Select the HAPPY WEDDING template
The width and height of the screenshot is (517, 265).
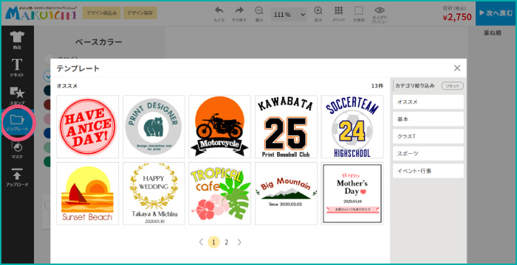(x=154, y=194)
